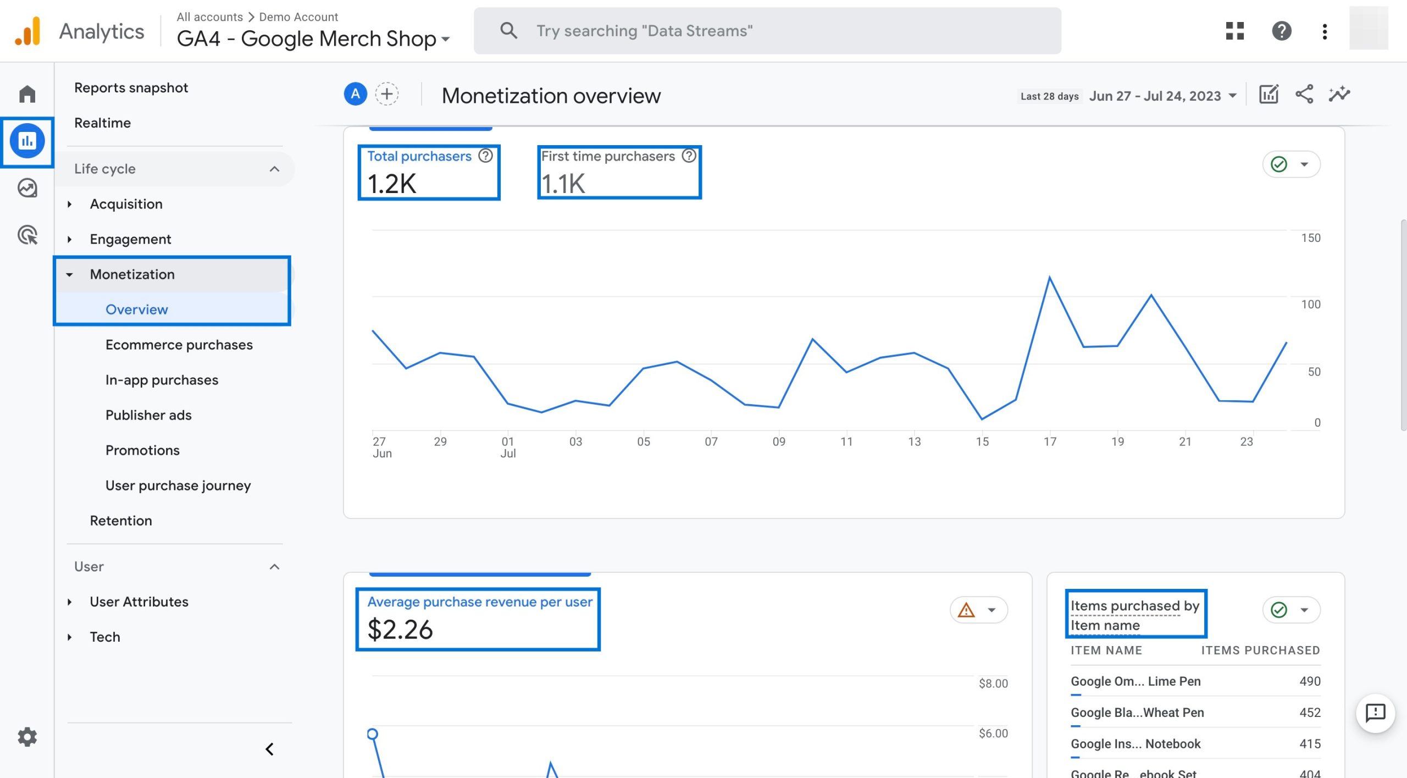Open green check dropdown on Items purchased card
This screenshot has height=778, width=1407.
tap(1291, 610)
